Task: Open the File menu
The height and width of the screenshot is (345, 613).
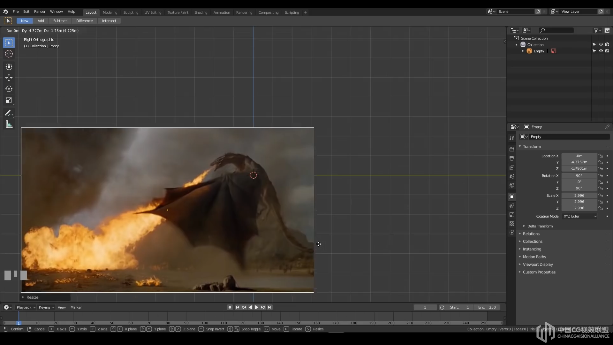Action: point(16,11)
